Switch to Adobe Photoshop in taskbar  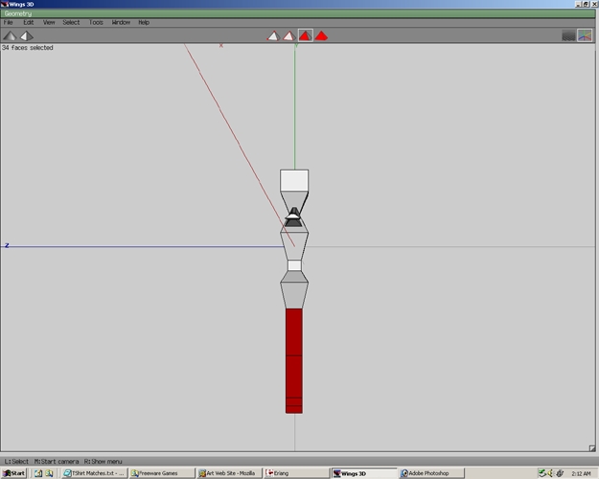click(431, 473)
